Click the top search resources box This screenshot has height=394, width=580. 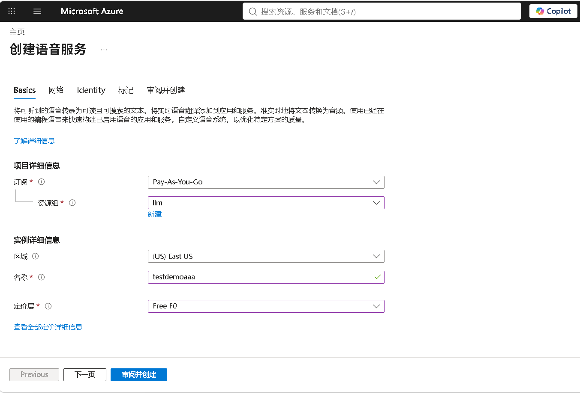coord(382,12)
